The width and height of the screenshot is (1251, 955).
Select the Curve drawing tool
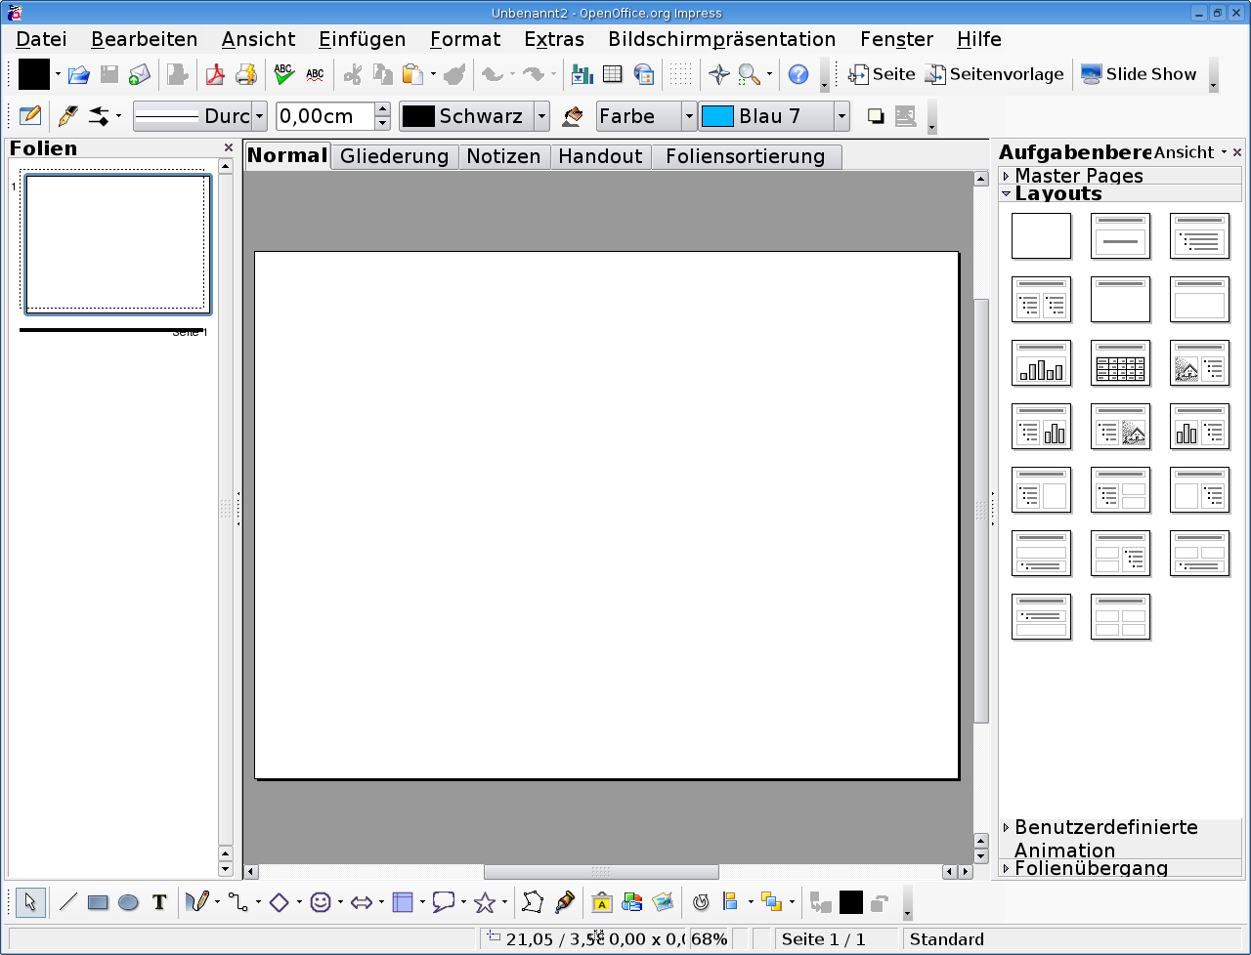coord(196,903)
